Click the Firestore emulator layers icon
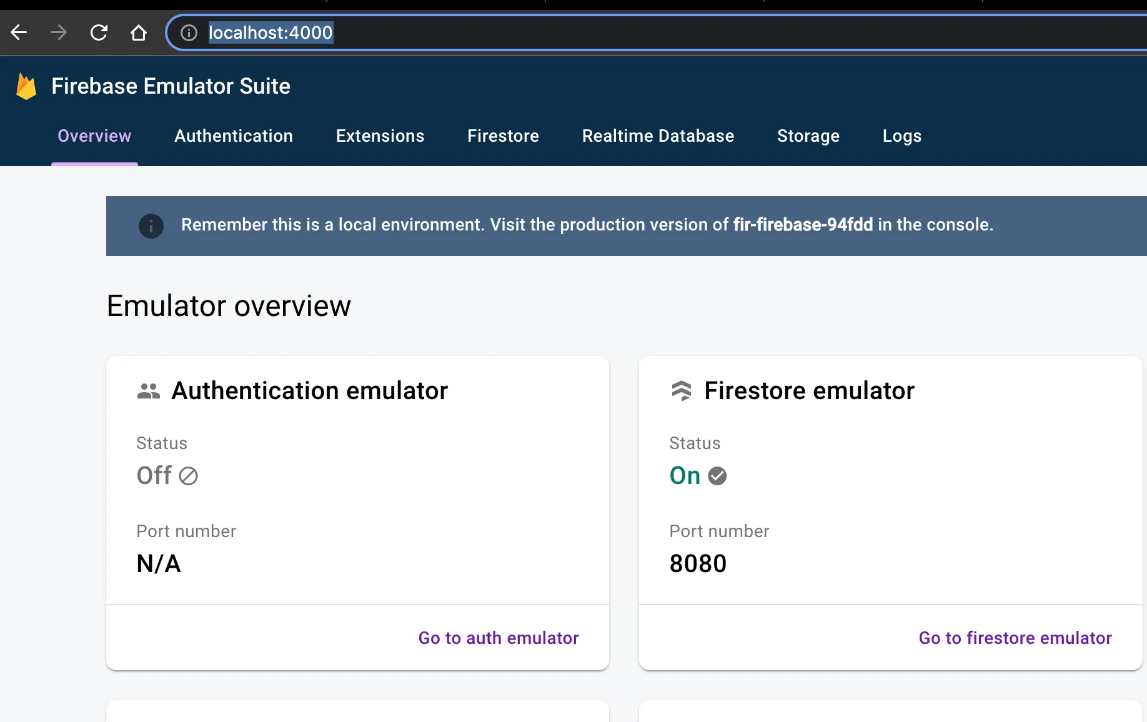The image size is (1147, 722). pos(682,391)
